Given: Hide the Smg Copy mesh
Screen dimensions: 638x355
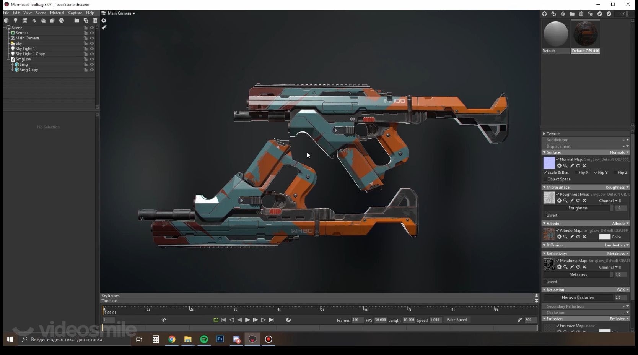Looking at the screenshot, I should [x=92, y=70].
